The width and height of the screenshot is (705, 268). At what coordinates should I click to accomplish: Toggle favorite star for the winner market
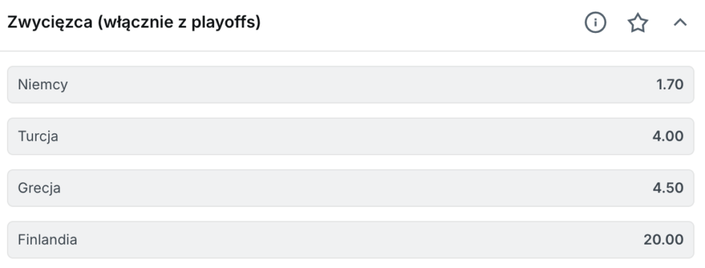(x=638, y=23)
